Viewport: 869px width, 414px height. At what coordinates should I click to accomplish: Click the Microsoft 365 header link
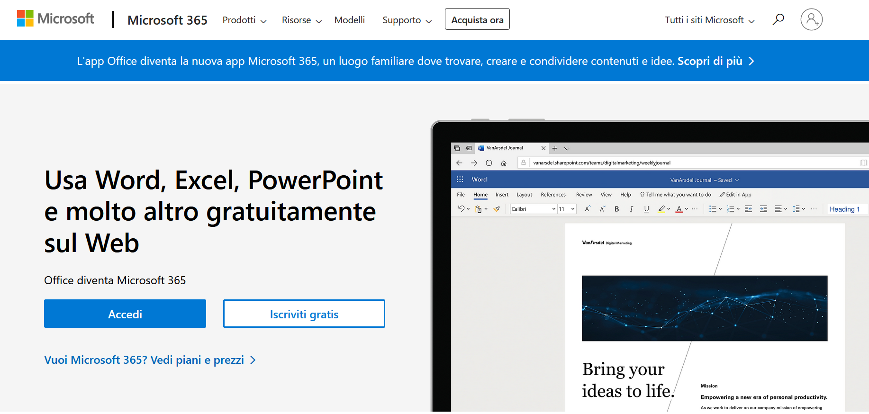(167, 20)
